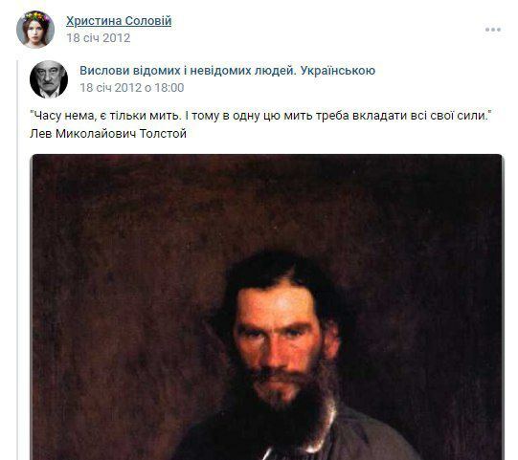The image size is (518, 460).
Task: Visit the Вислови відомих і невідомих людей community
Action: tap(227, 71)
